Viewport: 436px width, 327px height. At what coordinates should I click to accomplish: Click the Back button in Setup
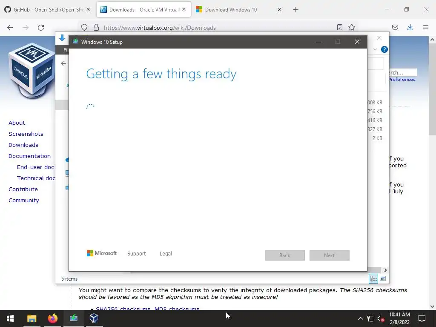[285, 255]
